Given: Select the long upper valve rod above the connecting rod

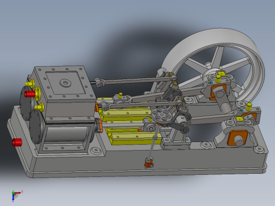Looking at the screenshot, I should pos(136,81).
